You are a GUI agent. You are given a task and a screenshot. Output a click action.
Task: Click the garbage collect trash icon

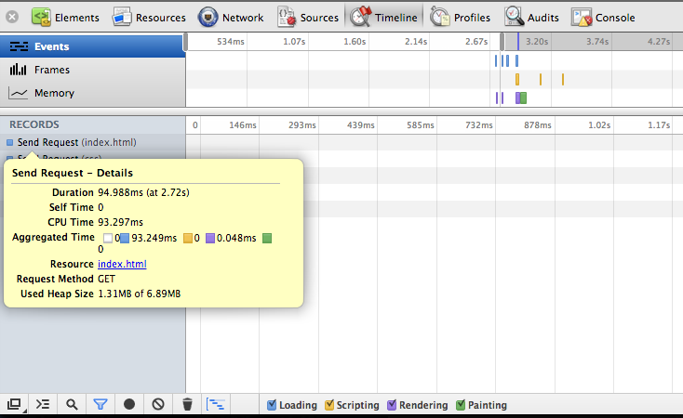[187, 404]
